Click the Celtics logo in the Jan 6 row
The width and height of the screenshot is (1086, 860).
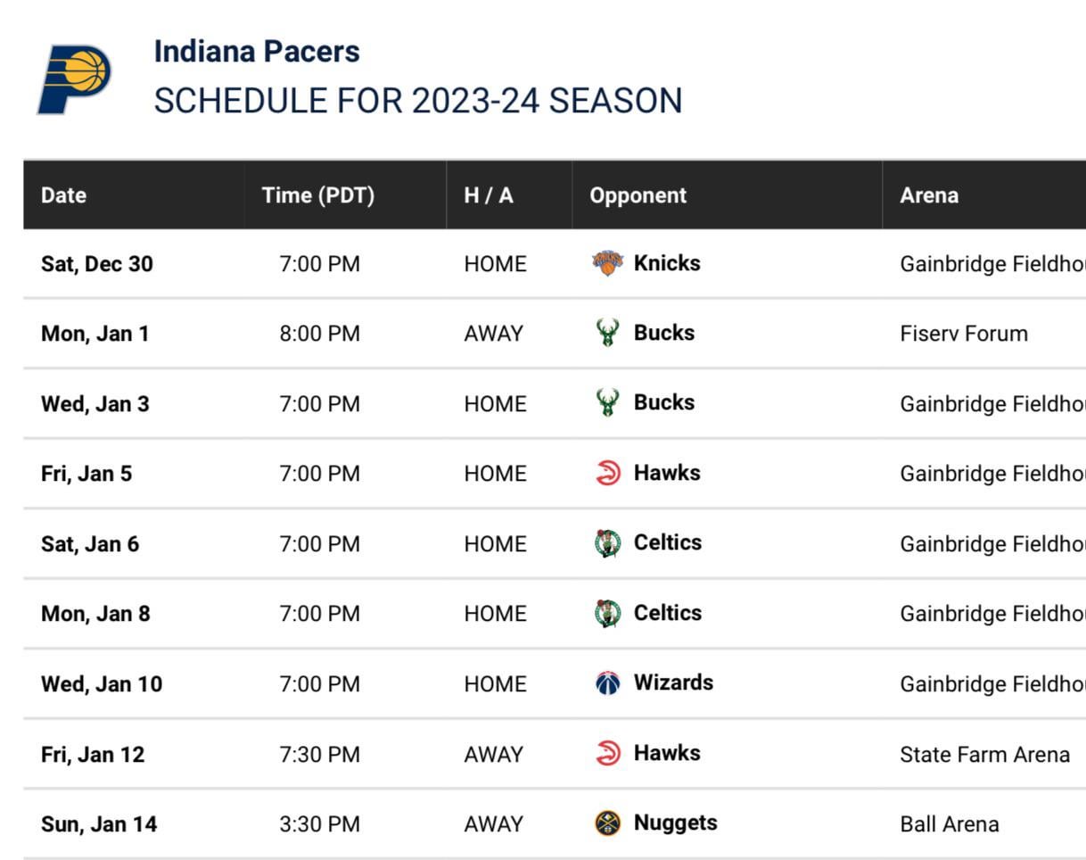click(x=607, y=543)
